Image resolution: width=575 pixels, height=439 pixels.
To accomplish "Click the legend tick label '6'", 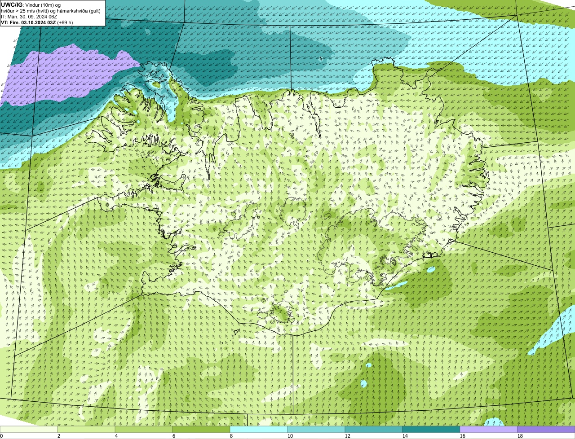I will 174,436.
